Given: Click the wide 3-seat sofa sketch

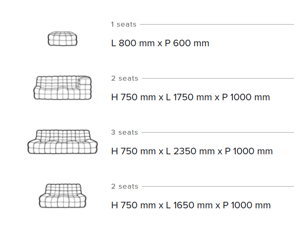Looking at the screenshot, I should [63, 142].
